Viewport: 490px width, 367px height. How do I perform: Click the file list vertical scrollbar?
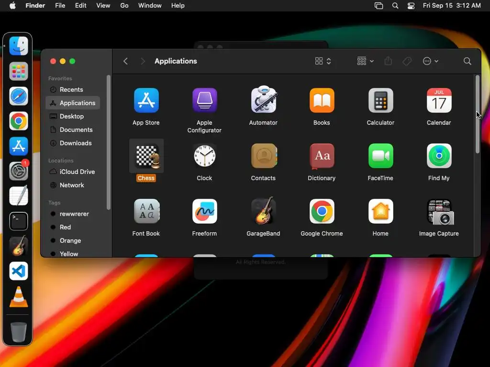pos(477,114)
